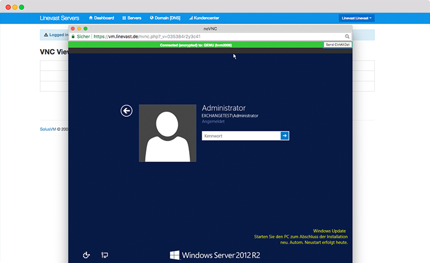Click the Windows logo on login screen
Viewport: 430px width, 263px height.
tap(175, 255)
